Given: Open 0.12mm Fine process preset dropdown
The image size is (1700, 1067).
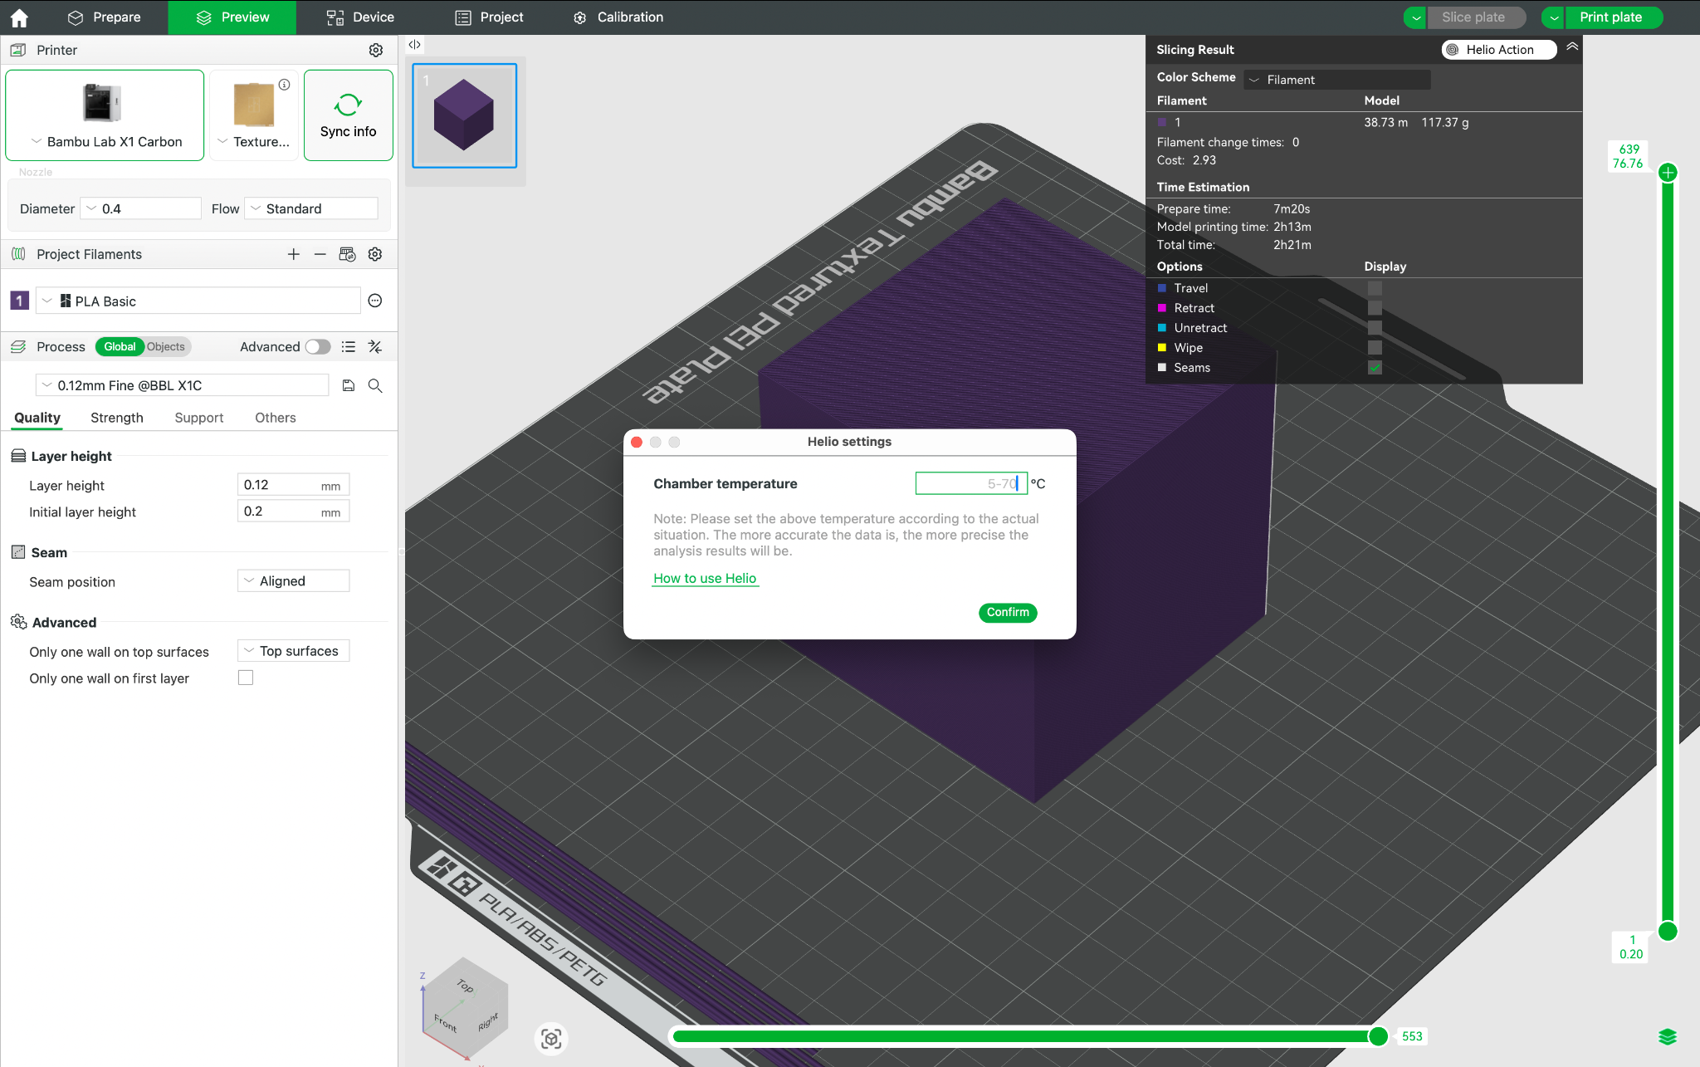Looking at the screenshot, I should (183, 385).
